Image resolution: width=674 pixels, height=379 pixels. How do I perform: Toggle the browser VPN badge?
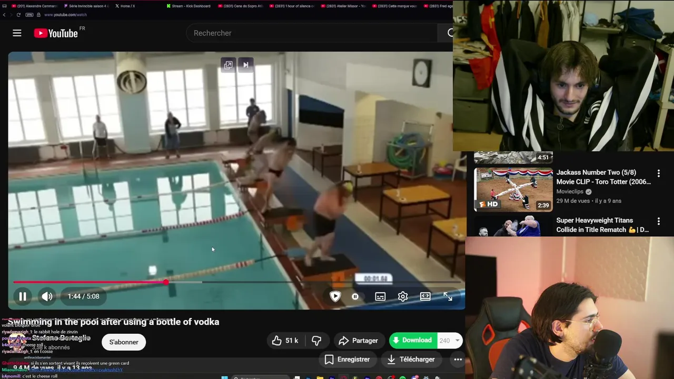coord(29,15)
